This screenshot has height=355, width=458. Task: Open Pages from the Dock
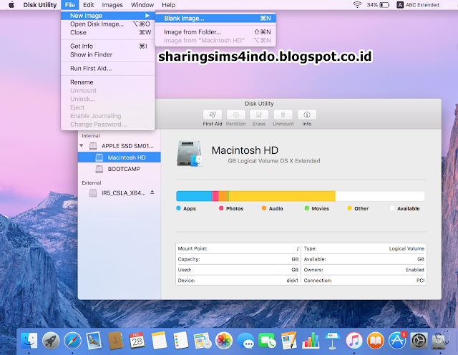[289, 341]
